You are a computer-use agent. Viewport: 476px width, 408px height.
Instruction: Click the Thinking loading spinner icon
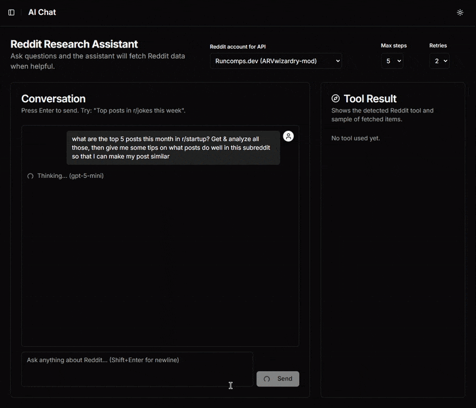[30, 176]
